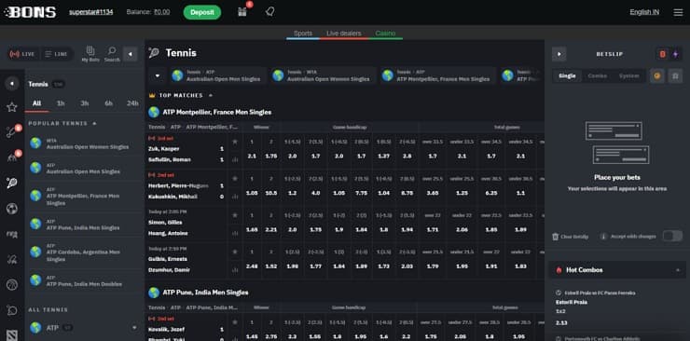
Task: Favorite the Zuk vs Safiullin match
Action: click(235, 142)
